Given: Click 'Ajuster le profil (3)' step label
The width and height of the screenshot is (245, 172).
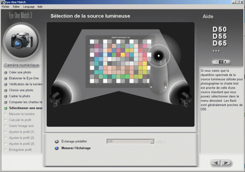Looking at the screenshot, I should (x=21, y=144).
